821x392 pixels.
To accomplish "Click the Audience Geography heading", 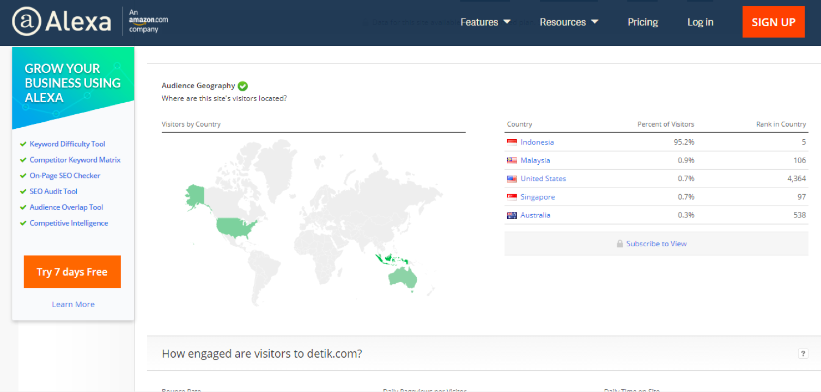I will click(x=198, y=85).
